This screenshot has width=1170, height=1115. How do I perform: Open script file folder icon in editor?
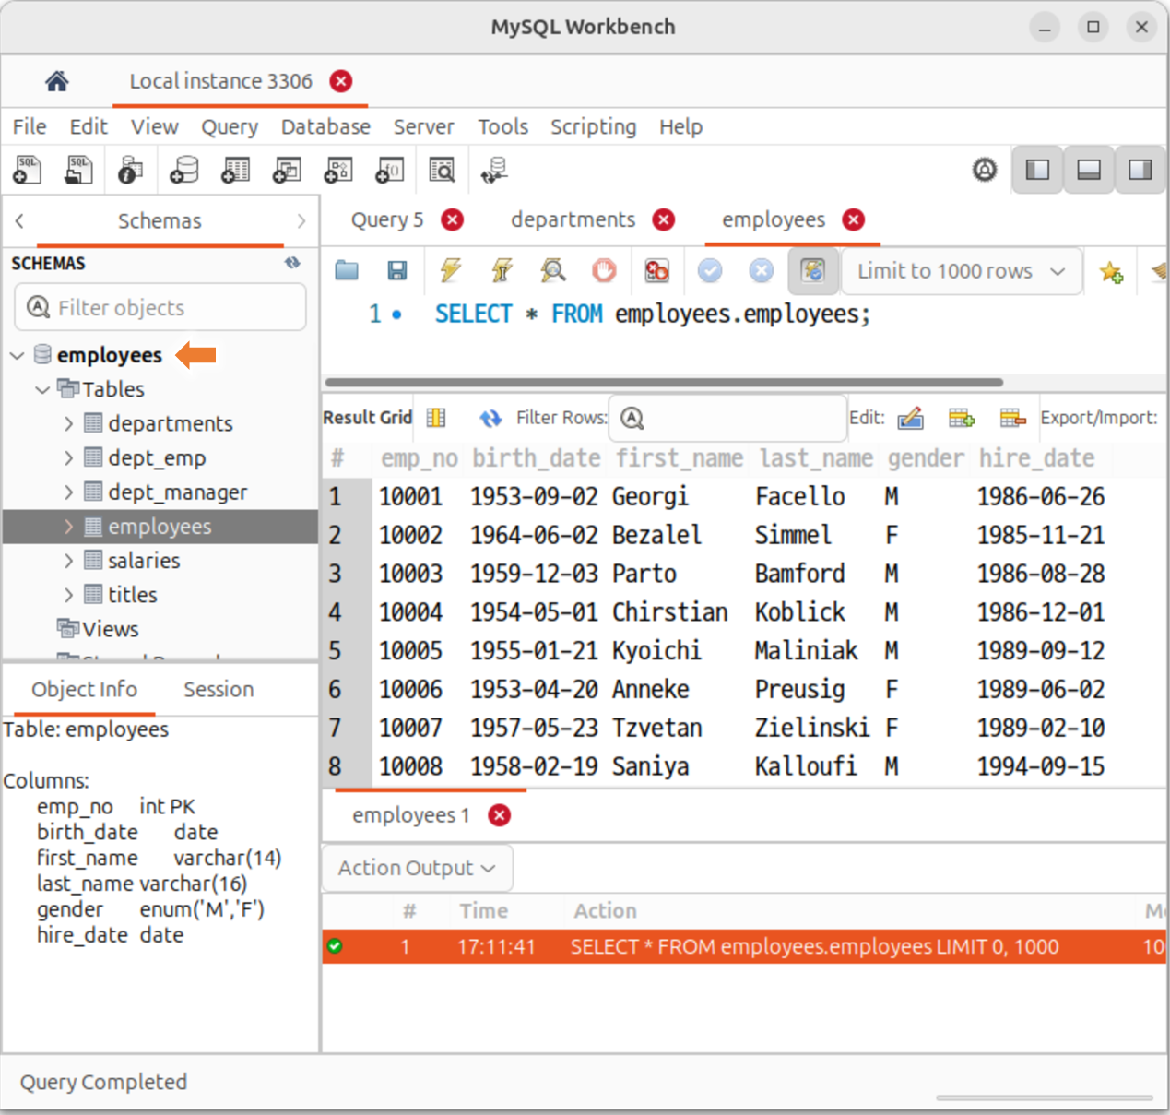point(347,270)
